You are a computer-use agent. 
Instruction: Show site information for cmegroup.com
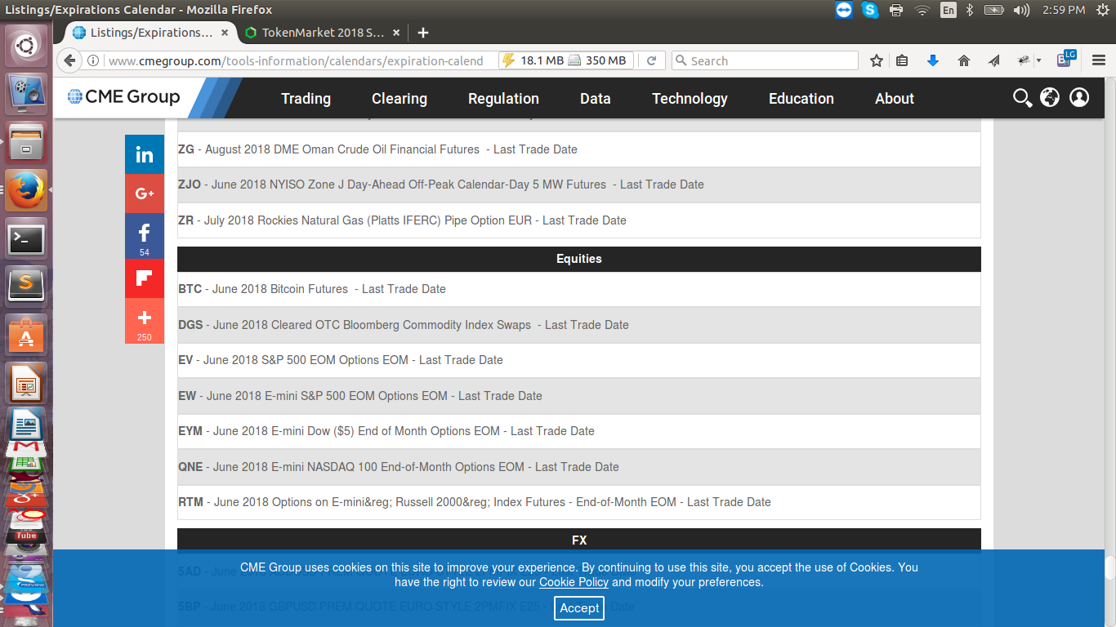93,60
